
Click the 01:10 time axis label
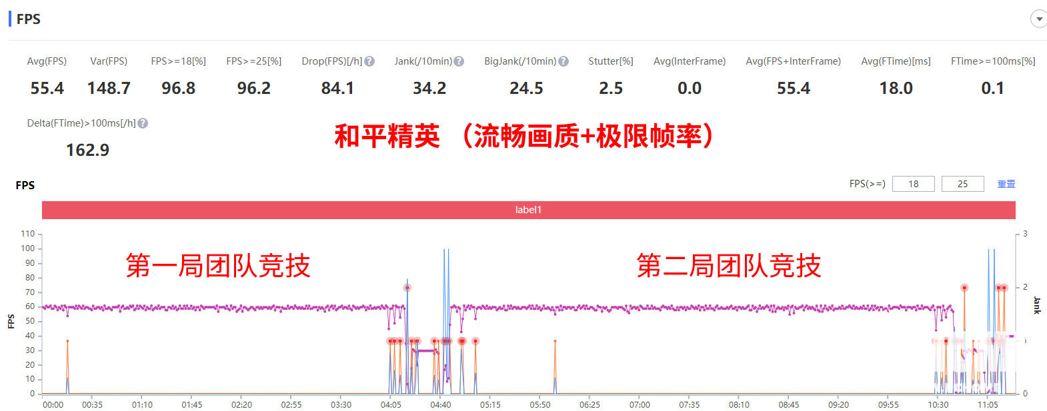[x=142, y=404]
